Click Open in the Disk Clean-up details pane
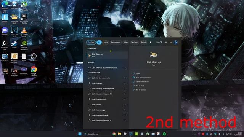The width and height of the screenshot is (244, 137). [138, 73]
